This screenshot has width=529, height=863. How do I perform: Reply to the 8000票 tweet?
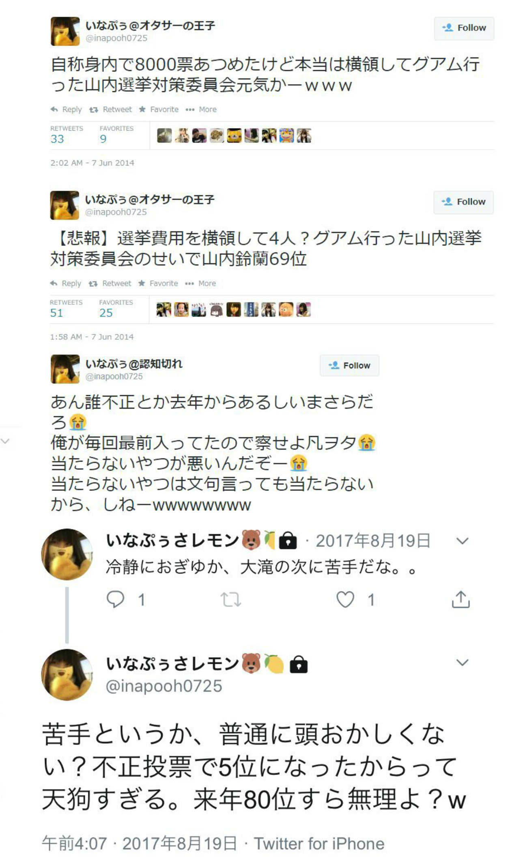66,110
